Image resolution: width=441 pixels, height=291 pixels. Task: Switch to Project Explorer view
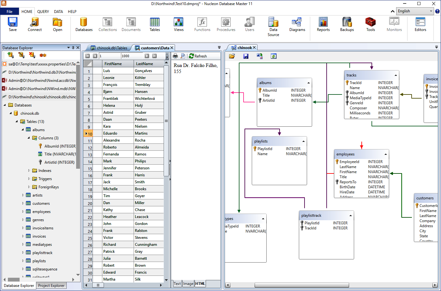[51, 286]
